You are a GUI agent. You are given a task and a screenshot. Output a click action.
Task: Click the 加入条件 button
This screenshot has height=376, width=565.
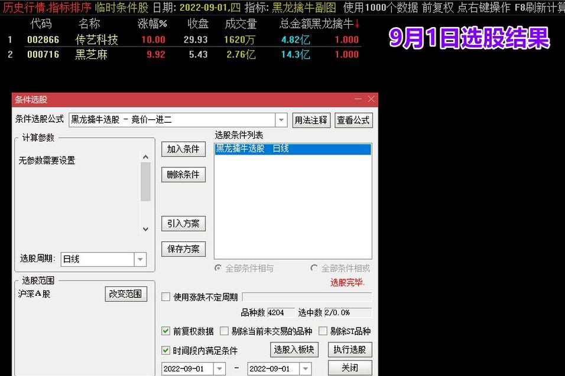(x=183, y=149)
